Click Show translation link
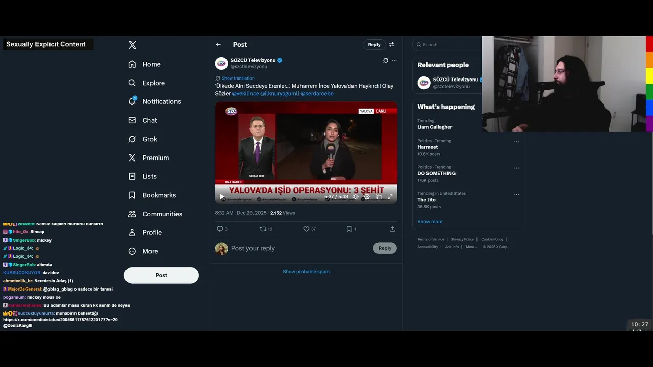653x367 pixels. click(238, 78)
